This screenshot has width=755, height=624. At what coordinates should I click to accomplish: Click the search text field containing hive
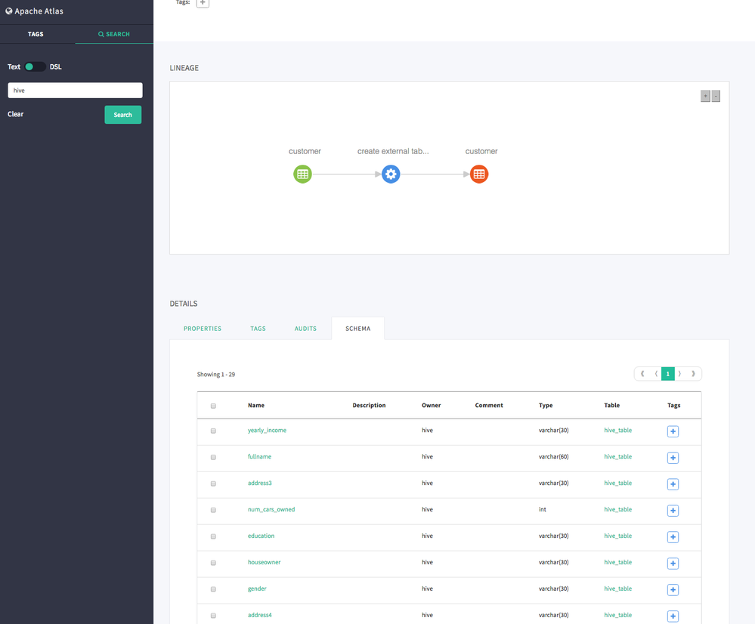[x=75, y=91]
